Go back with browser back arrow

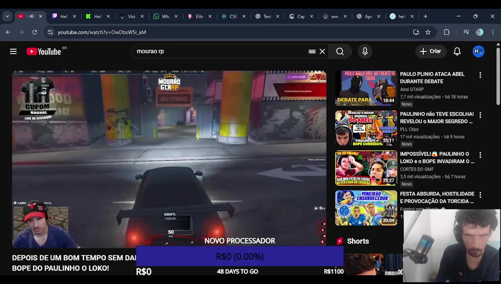pos(8,32)
